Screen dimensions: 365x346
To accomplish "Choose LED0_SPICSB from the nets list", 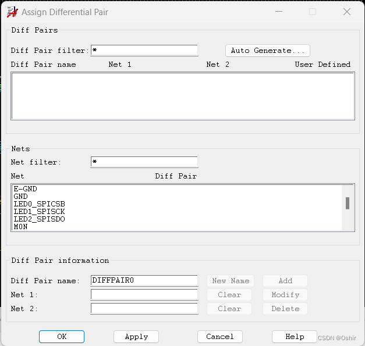I will point(39,204).
